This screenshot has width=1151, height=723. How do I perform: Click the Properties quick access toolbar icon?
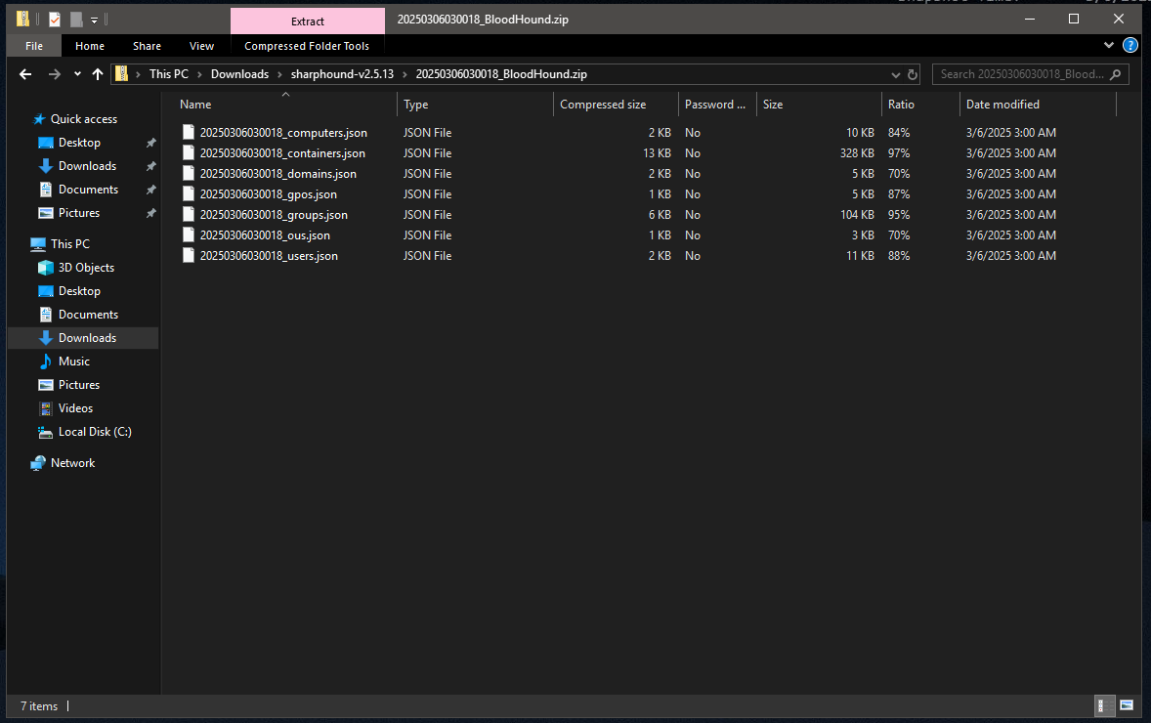[55, 20]
